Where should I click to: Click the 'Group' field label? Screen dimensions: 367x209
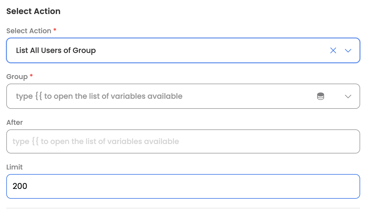coord(17,77)
